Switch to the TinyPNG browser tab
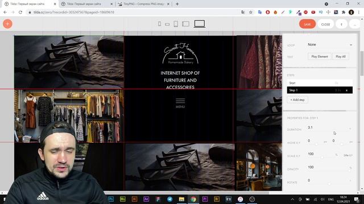The width and height of the screenshot is (364, 204). (143, 4)
